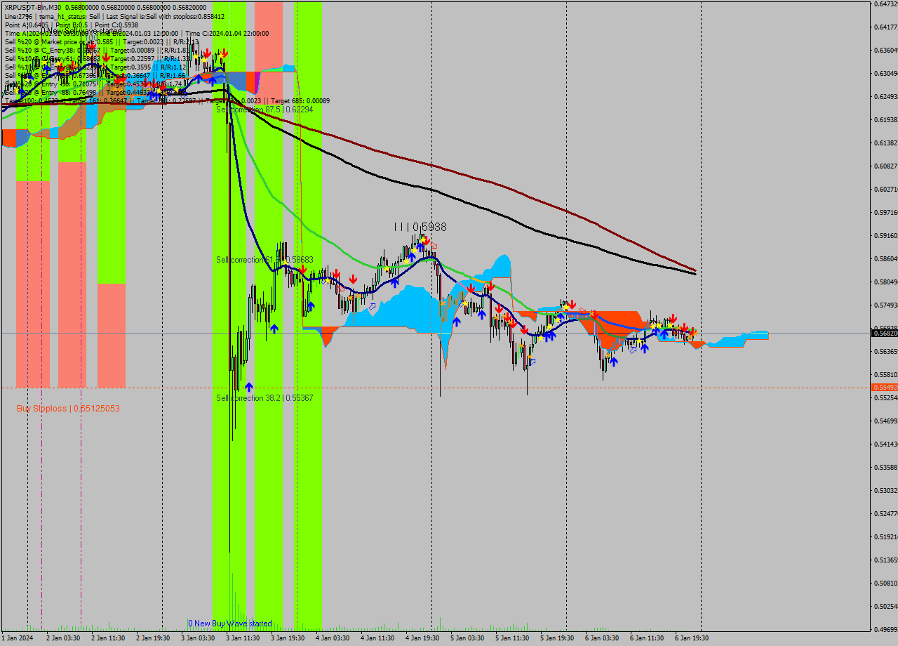Click the '4 Jan 11:30' time axis label
Image resolution: width=898 pixels, height=646 pixels.
tap(377, 638)
